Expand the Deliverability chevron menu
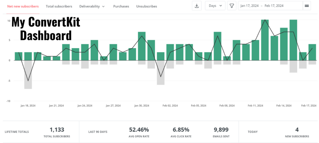The height and width of the screenshot is (143, 319). coord(103,6)
